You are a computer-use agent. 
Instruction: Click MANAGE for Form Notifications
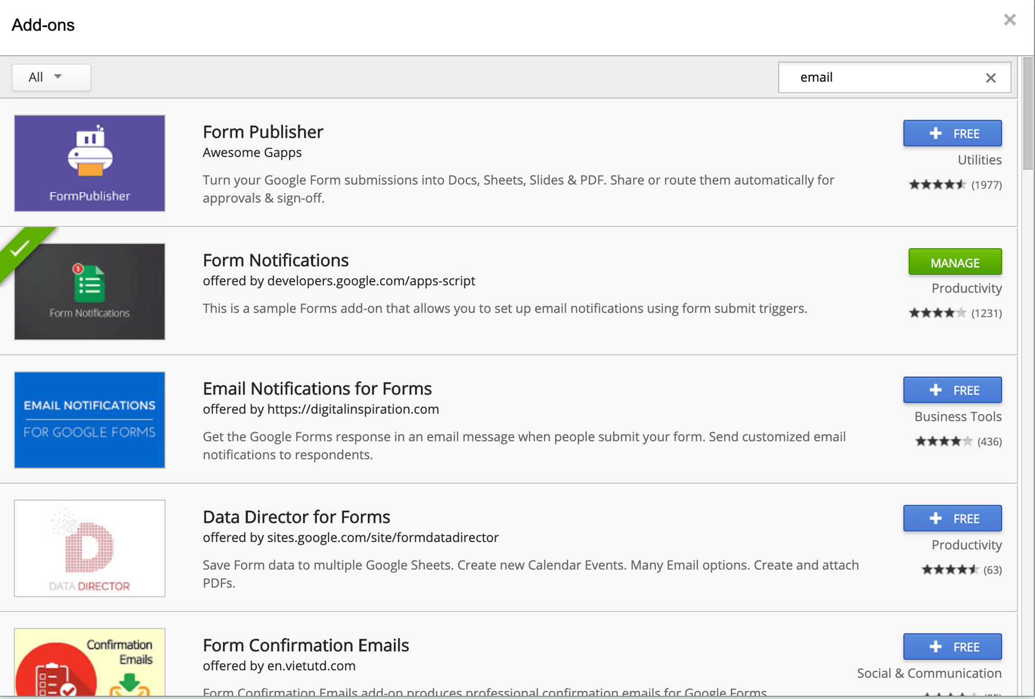coord(954,262)
